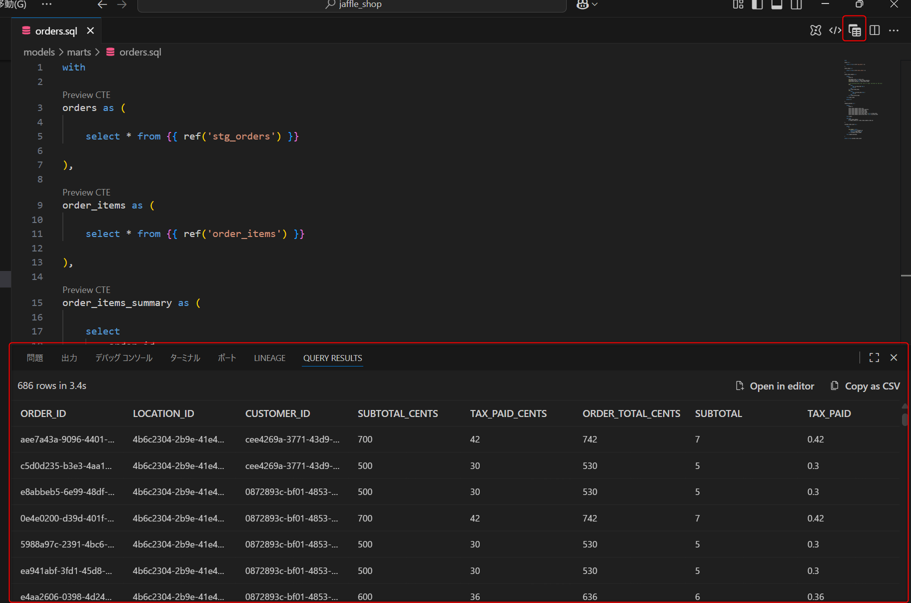Image resolution: width=911 pixels, height=603 pixels.
Task: Click the TAX_PAID_CENTS column header
Action: pos(508,413)
